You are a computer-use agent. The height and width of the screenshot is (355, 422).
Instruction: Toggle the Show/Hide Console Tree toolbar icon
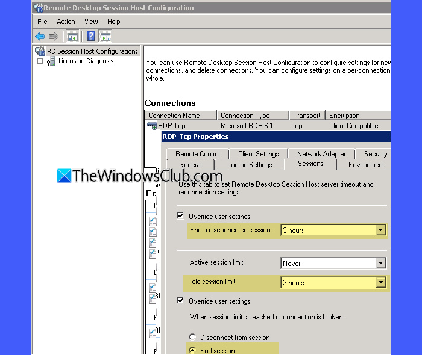click(x=73, y=36)
